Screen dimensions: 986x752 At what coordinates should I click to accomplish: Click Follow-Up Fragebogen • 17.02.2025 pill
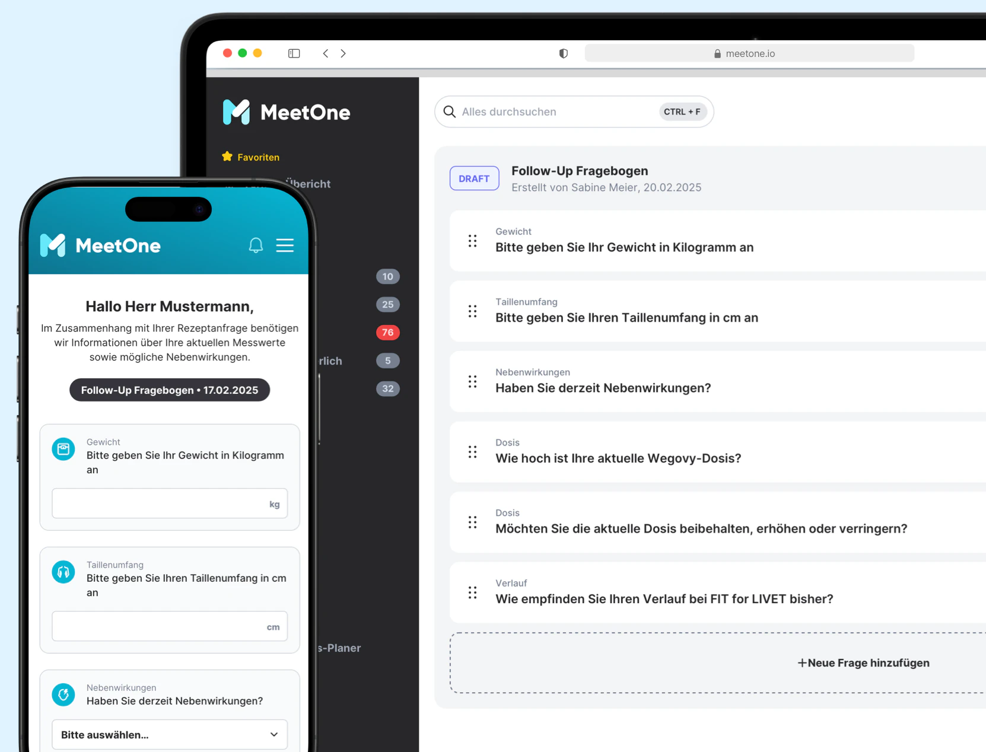coord(170,390)
